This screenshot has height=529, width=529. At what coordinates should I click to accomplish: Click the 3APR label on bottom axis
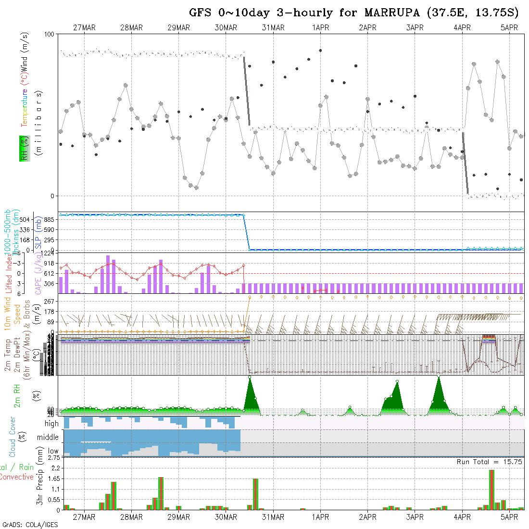pyautogui.click(x=415, y=517)
